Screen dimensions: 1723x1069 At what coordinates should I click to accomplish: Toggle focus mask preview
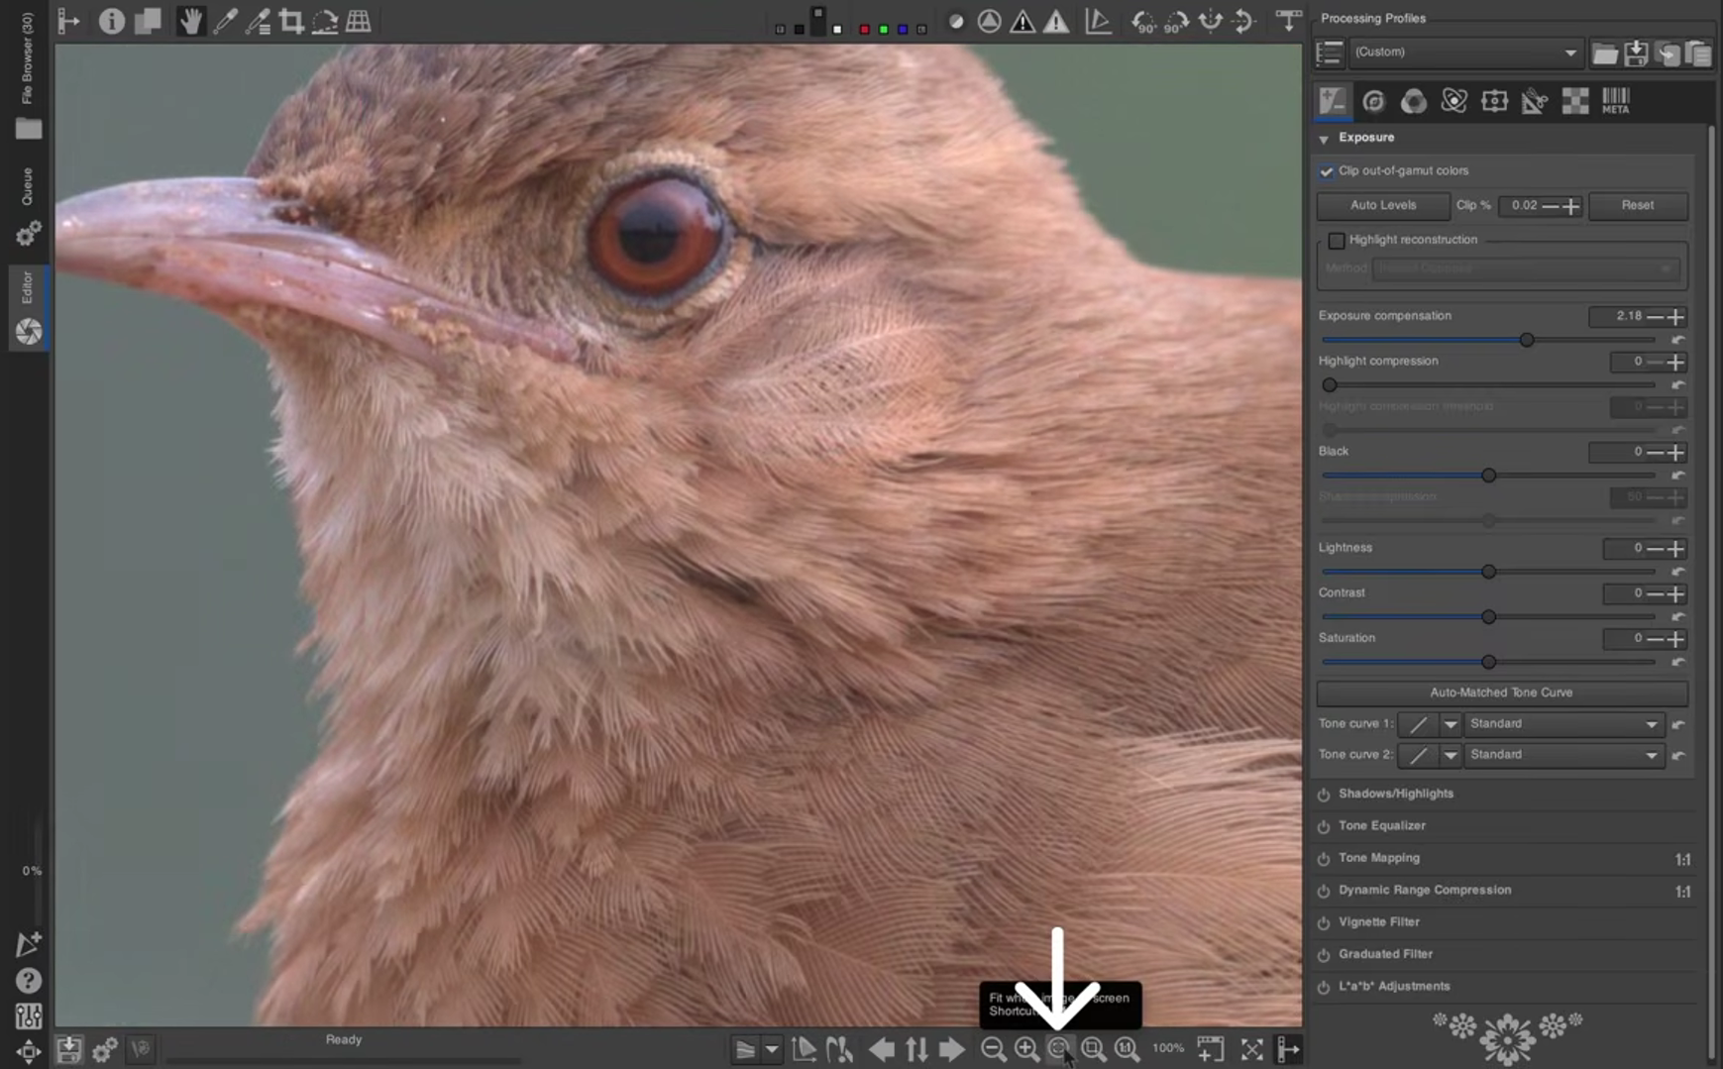point(989,21)
